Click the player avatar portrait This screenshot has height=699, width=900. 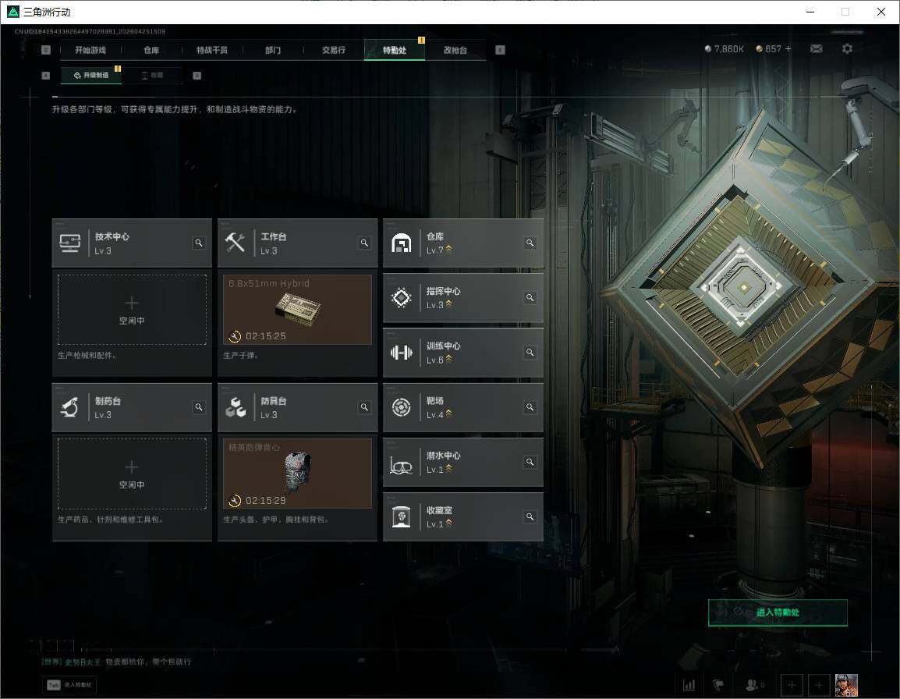pyautogui.click(x=846, y=685)
